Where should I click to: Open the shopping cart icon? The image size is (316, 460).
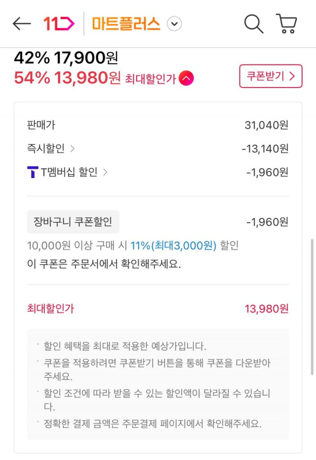tap(286, 24)
